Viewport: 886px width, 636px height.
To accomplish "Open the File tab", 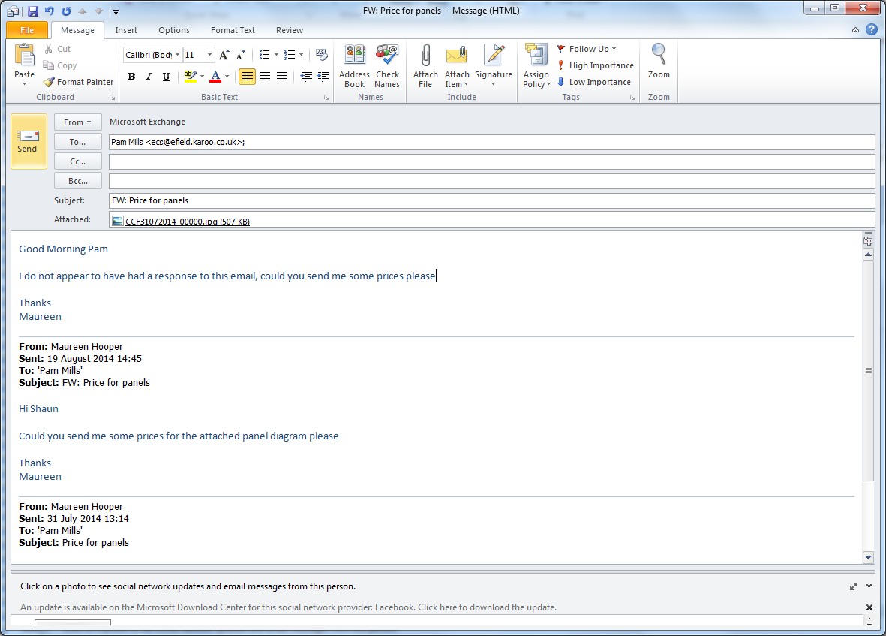I will pyautogui.click(x=26, y=30).
